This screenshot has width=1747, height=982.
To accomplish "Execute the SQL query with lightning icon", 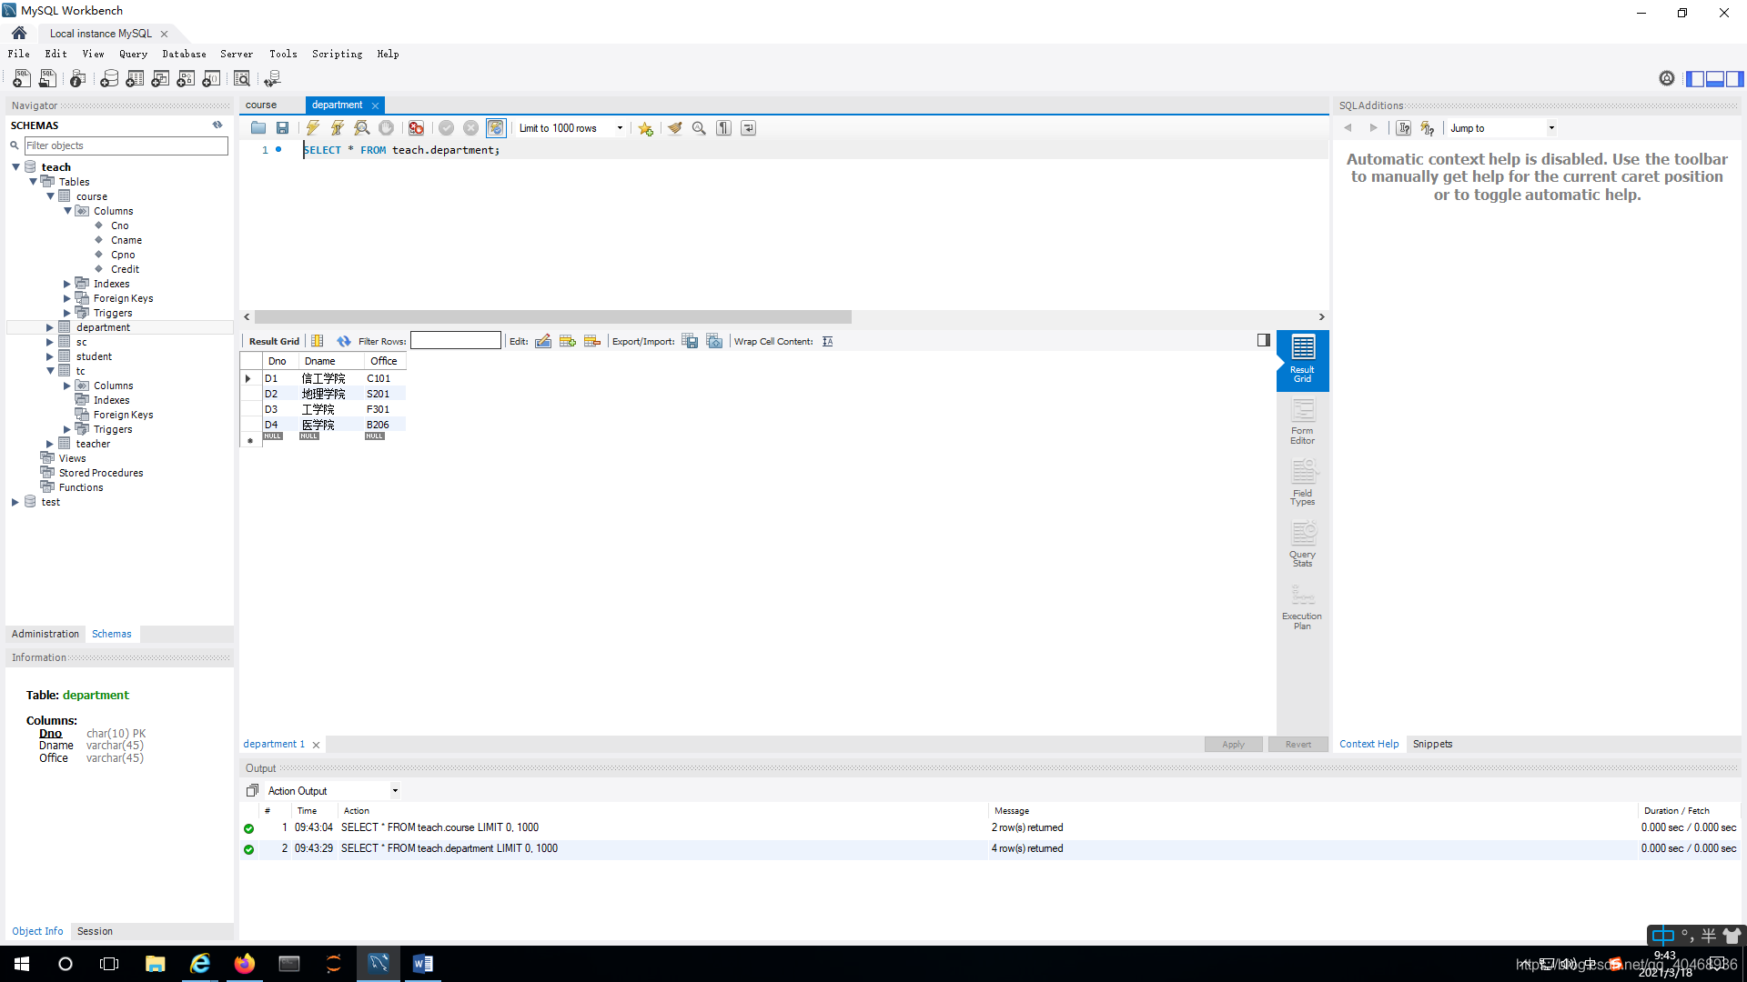I will pyautogui.click(x=312, y=128).
